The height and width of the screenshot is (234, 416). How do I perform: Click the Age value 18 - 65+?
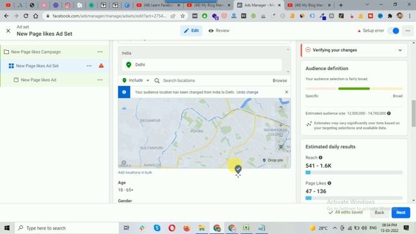(125, 190)
